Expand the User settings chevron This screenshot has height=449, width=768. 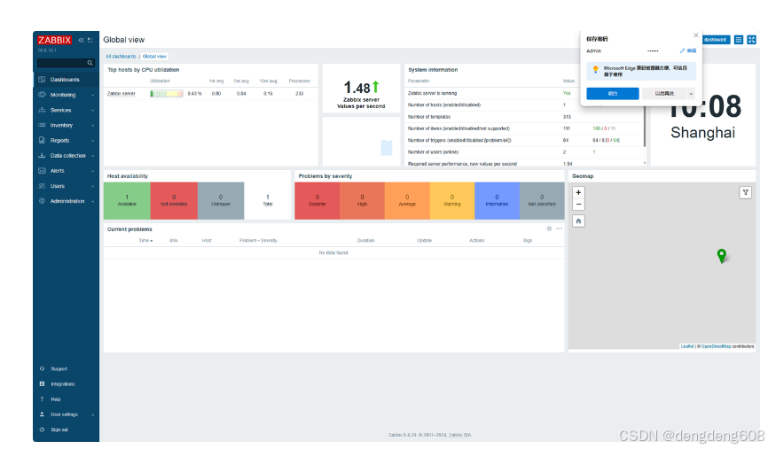click(92, 414)
